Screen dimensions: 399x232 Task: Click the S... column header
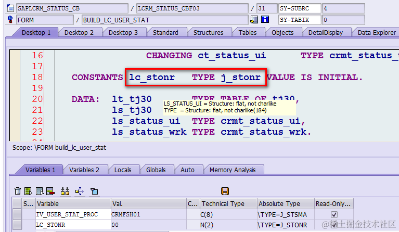click(x=29, y=203)
